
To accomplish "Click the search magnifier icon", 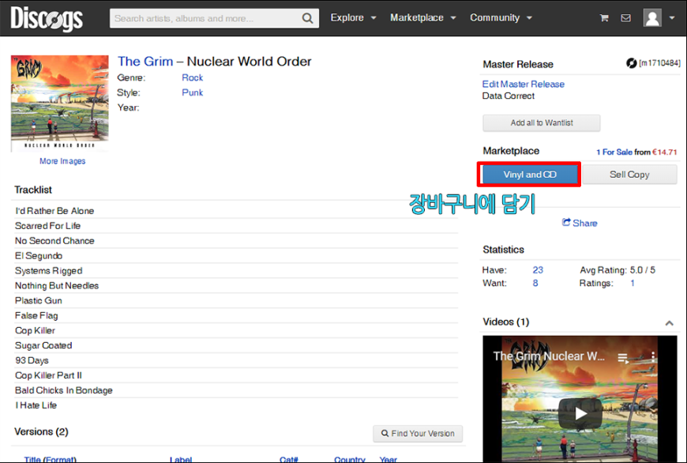I will tap(308, 18).
